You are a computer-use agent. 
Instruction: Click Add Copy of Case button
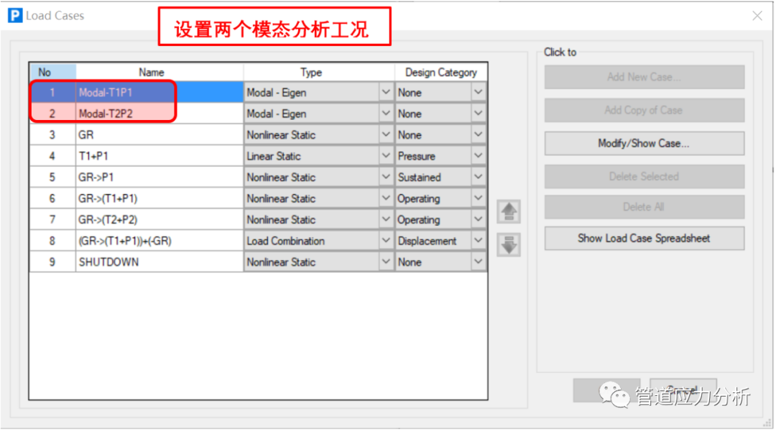pyautogui.click(x=645, y=111)
